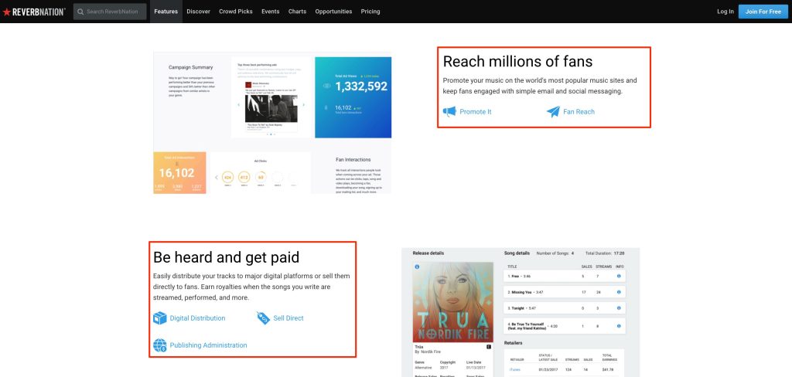The height and width of the screenshot is (377, 792).
Task: Click the eye icon beside Total Ad Views
Action: [x=327, y=86]
